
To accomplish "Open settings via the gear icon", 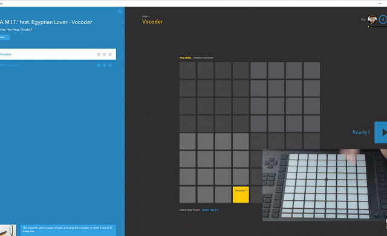I will click(120, 11).
